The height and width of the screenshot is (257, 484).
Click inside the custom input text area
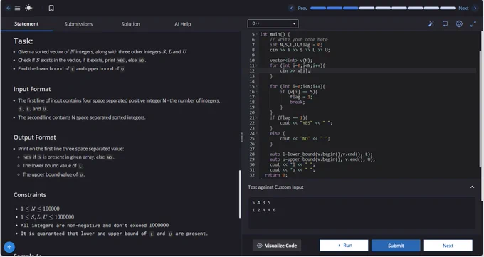tap(362, 213)
